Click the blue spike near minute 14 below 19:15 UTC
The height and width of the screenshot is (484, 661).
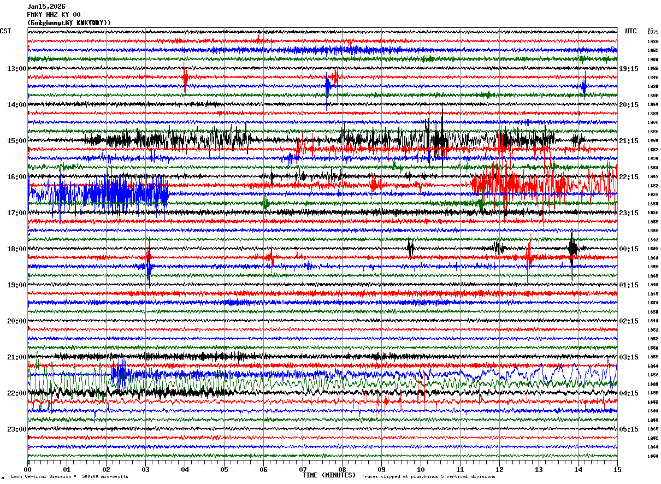584,86
